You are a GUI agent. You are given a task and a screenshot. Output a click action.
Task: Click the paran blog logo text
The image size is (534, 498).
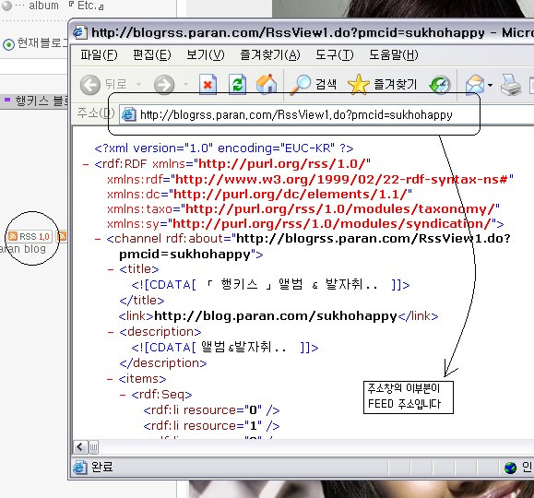pos(23,249)
